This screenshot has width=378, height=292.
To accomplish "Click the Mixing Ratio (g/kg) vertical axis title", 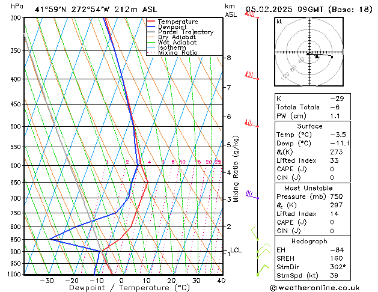I will [x=236, y=169].
